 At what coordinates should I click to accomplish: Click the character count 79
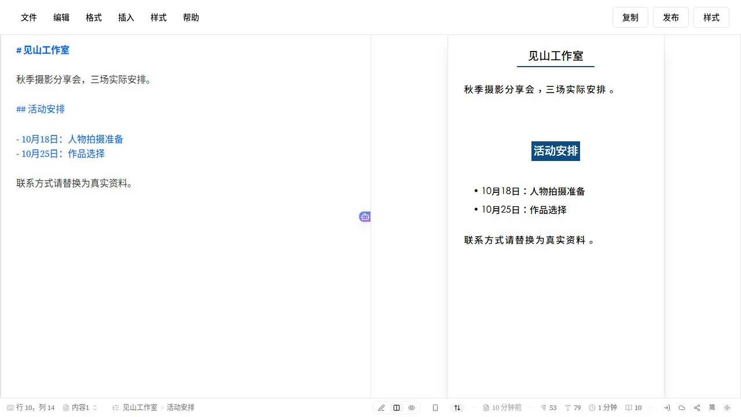tap(573, 408)
